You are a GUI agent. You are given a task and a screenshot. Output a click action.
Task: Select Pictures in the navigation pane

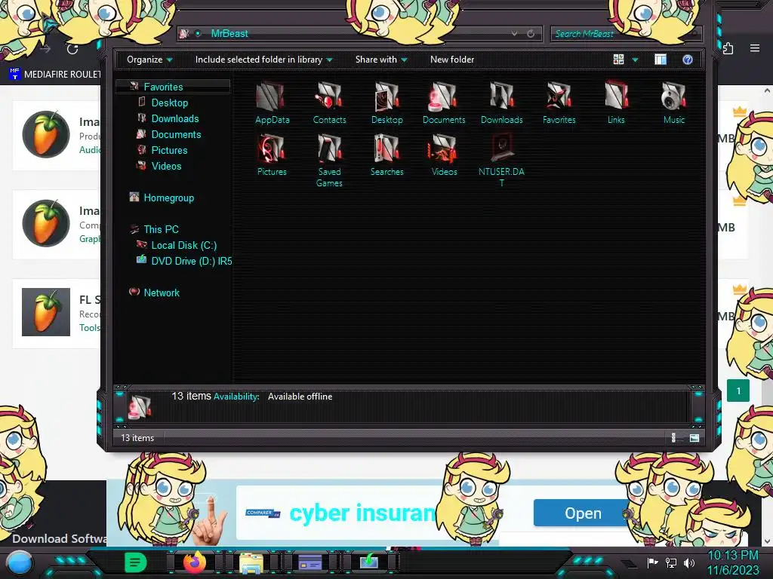pos(169,150)
